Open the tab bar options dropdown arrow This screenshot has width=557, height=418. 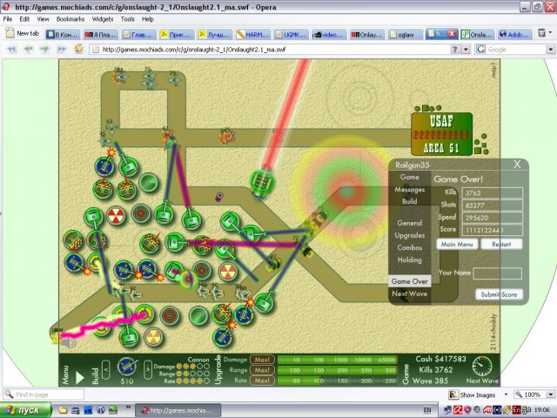click(x=551, y=32)
